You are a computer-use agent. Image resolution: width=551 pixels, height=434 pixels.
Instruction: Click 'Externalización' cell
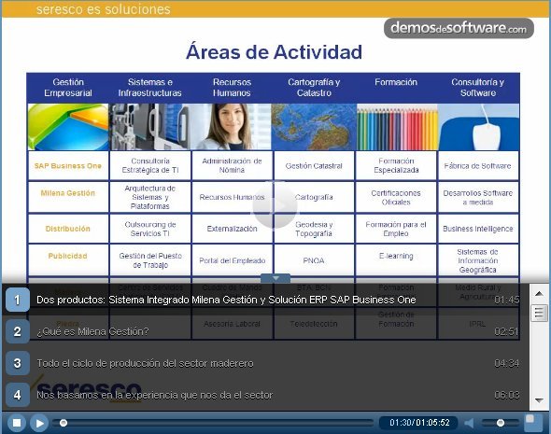coord(232,229)
